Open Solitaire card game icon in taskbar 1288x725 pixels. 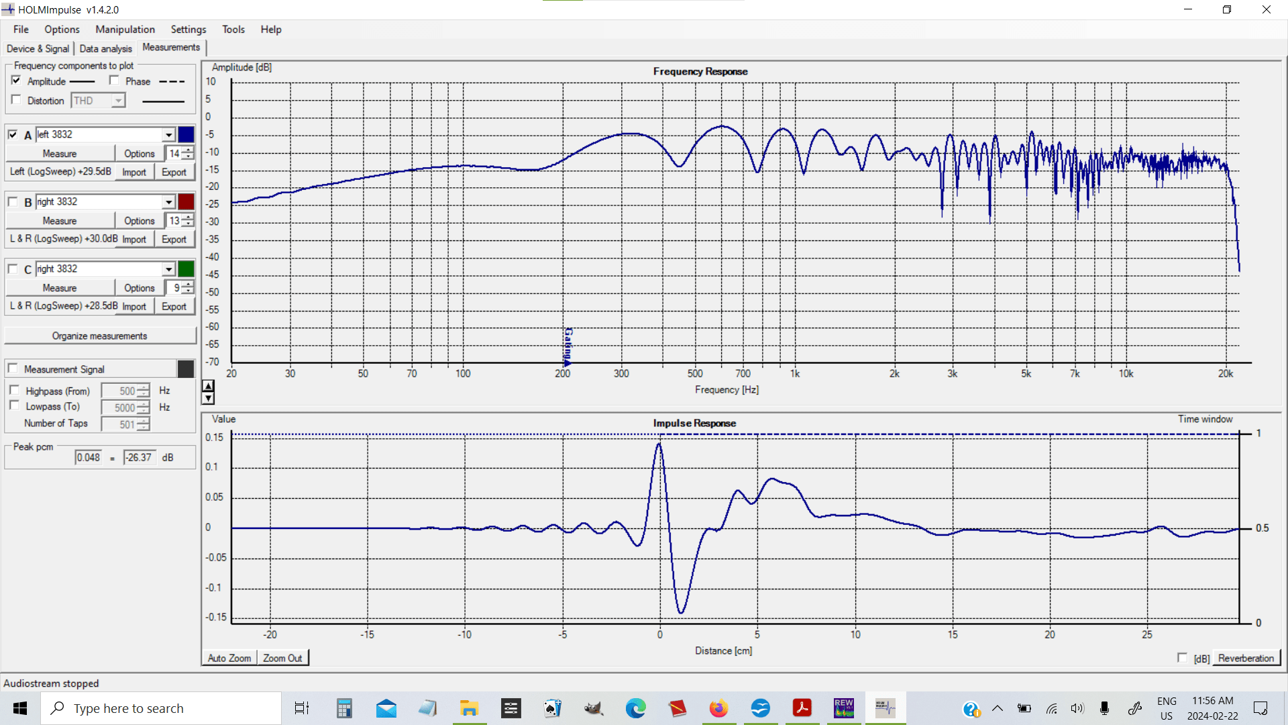pos(552,708)
